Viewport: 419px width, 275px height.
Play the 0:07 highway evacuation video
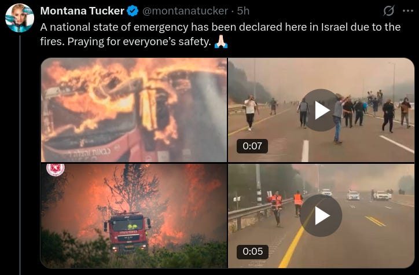(x=321, y=110)
